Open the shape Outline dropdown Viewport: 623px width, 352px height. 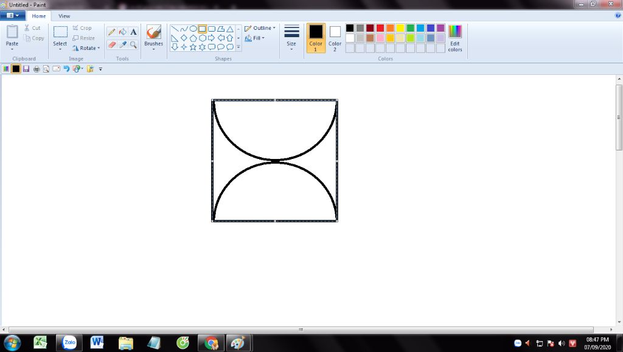click(x=260, y=28)
